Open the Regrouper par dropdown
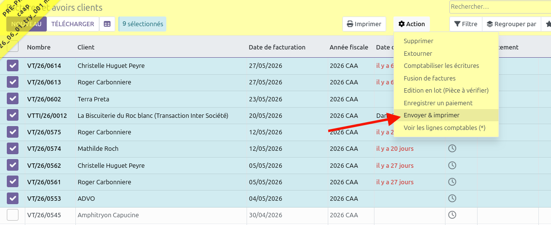 (511, 24)
